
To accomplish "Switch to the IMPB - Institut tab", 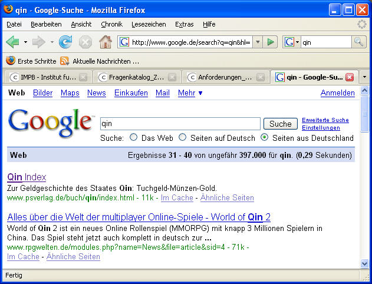I will pyautogui.click(x=48, y=77).
